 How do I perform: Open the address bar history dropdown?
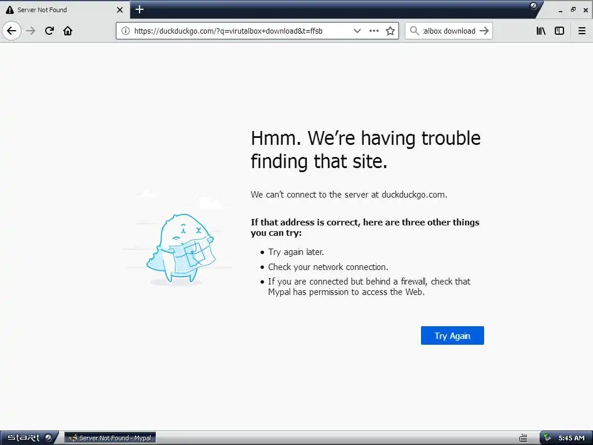click(x=357, y=31)
